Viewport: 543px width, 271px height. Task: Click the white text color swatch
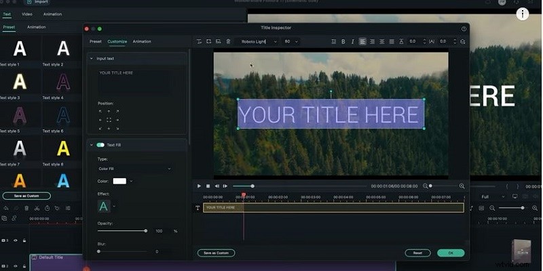120,181
